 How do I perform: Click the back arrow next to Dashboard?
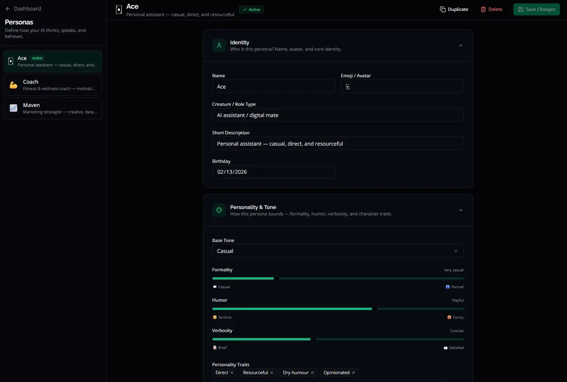tap(8, 9)
